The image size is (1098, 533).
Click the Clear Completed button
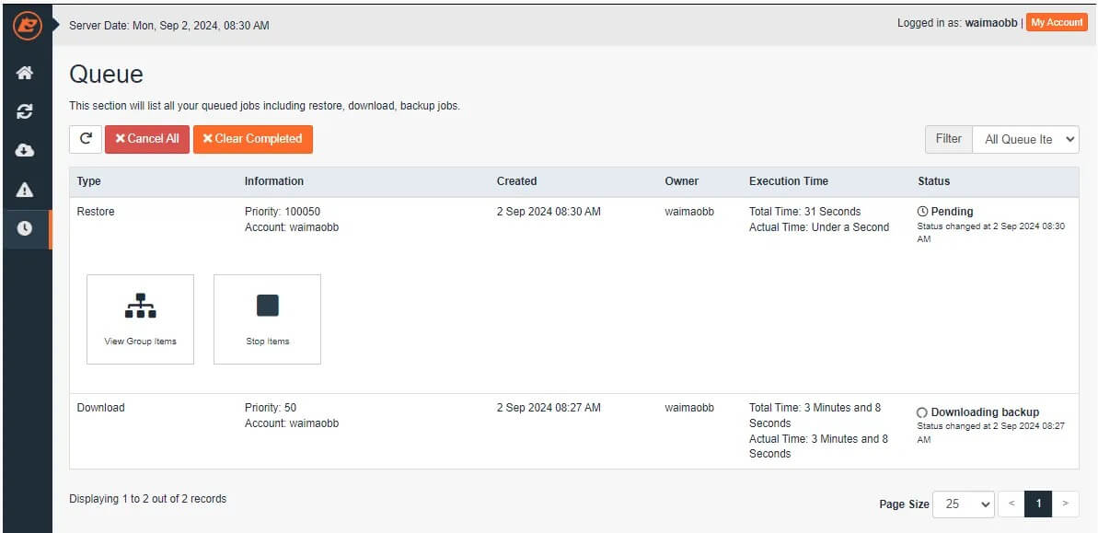coord(252,139)
